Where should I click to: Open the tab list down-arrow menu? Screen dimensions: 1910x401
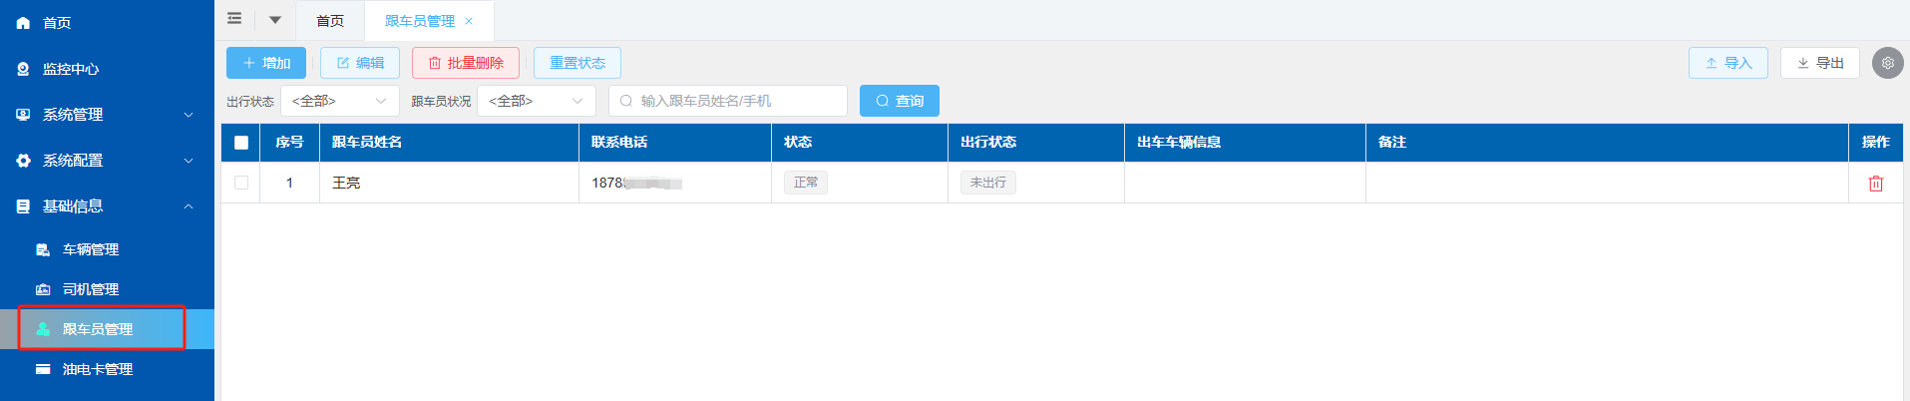[275, 20]
